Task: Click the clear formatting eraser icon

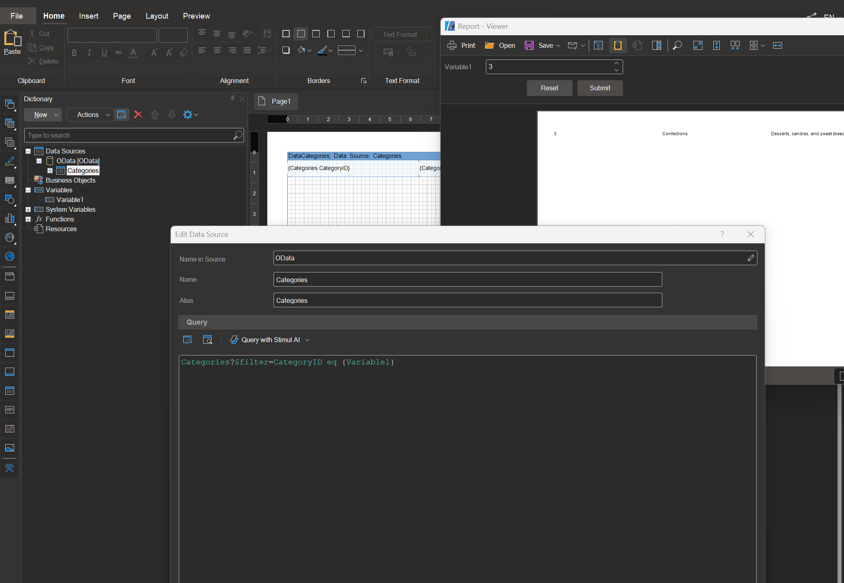Action: tap(184, 53)
